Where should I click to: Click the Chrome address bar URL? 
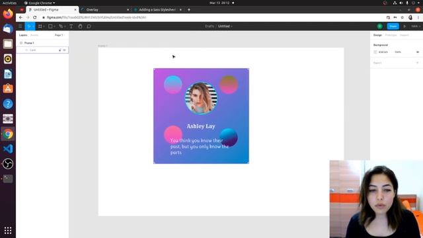(96, 17)
